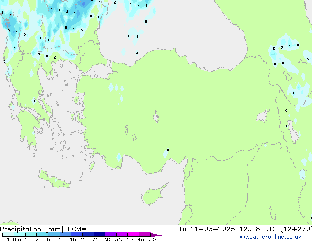Screen dimensions: 312x241
Task: Click the island of Rhodes on the map
Action: pos(92,166)
